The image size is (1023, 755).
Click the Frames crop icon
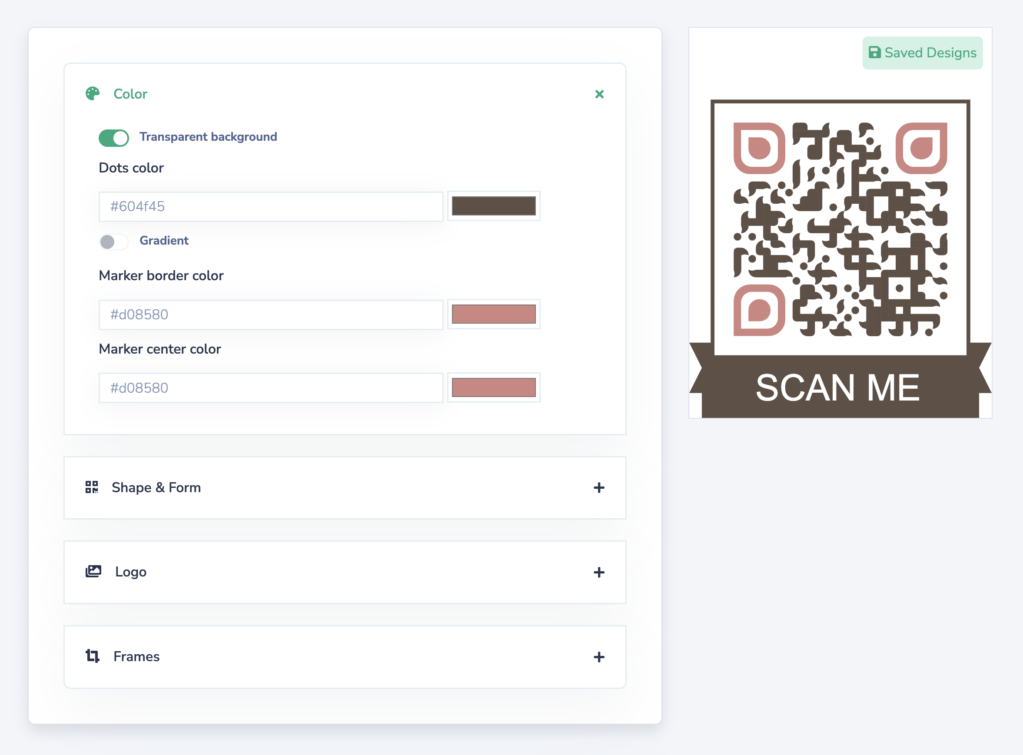92,656
